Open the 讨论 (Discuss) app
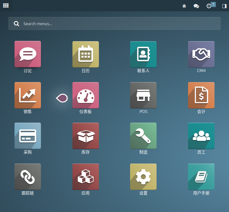Image resolution: width=229 pixels, height=212 pixels. 28,54
